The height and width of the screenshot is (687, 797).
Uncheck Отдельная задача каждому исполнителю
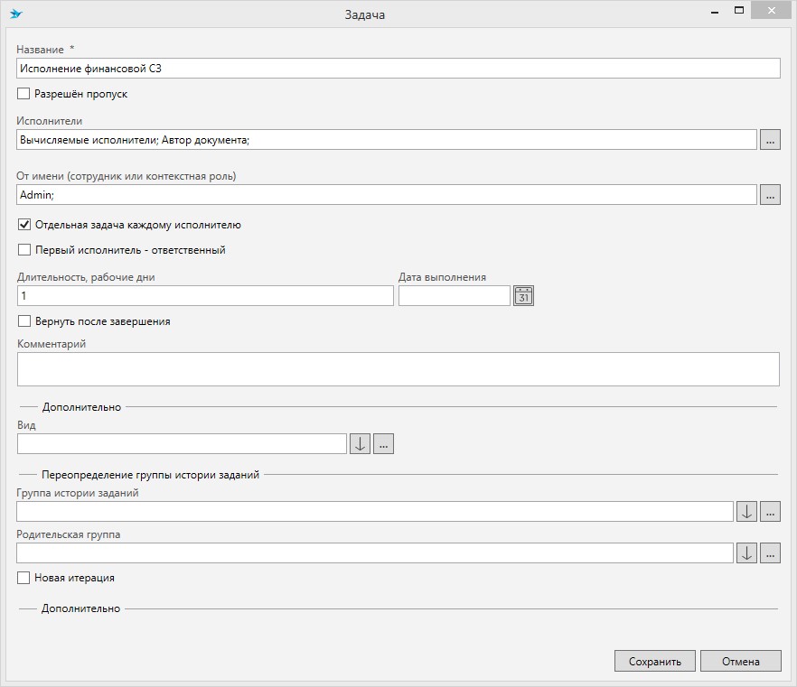tap(24, 225)
